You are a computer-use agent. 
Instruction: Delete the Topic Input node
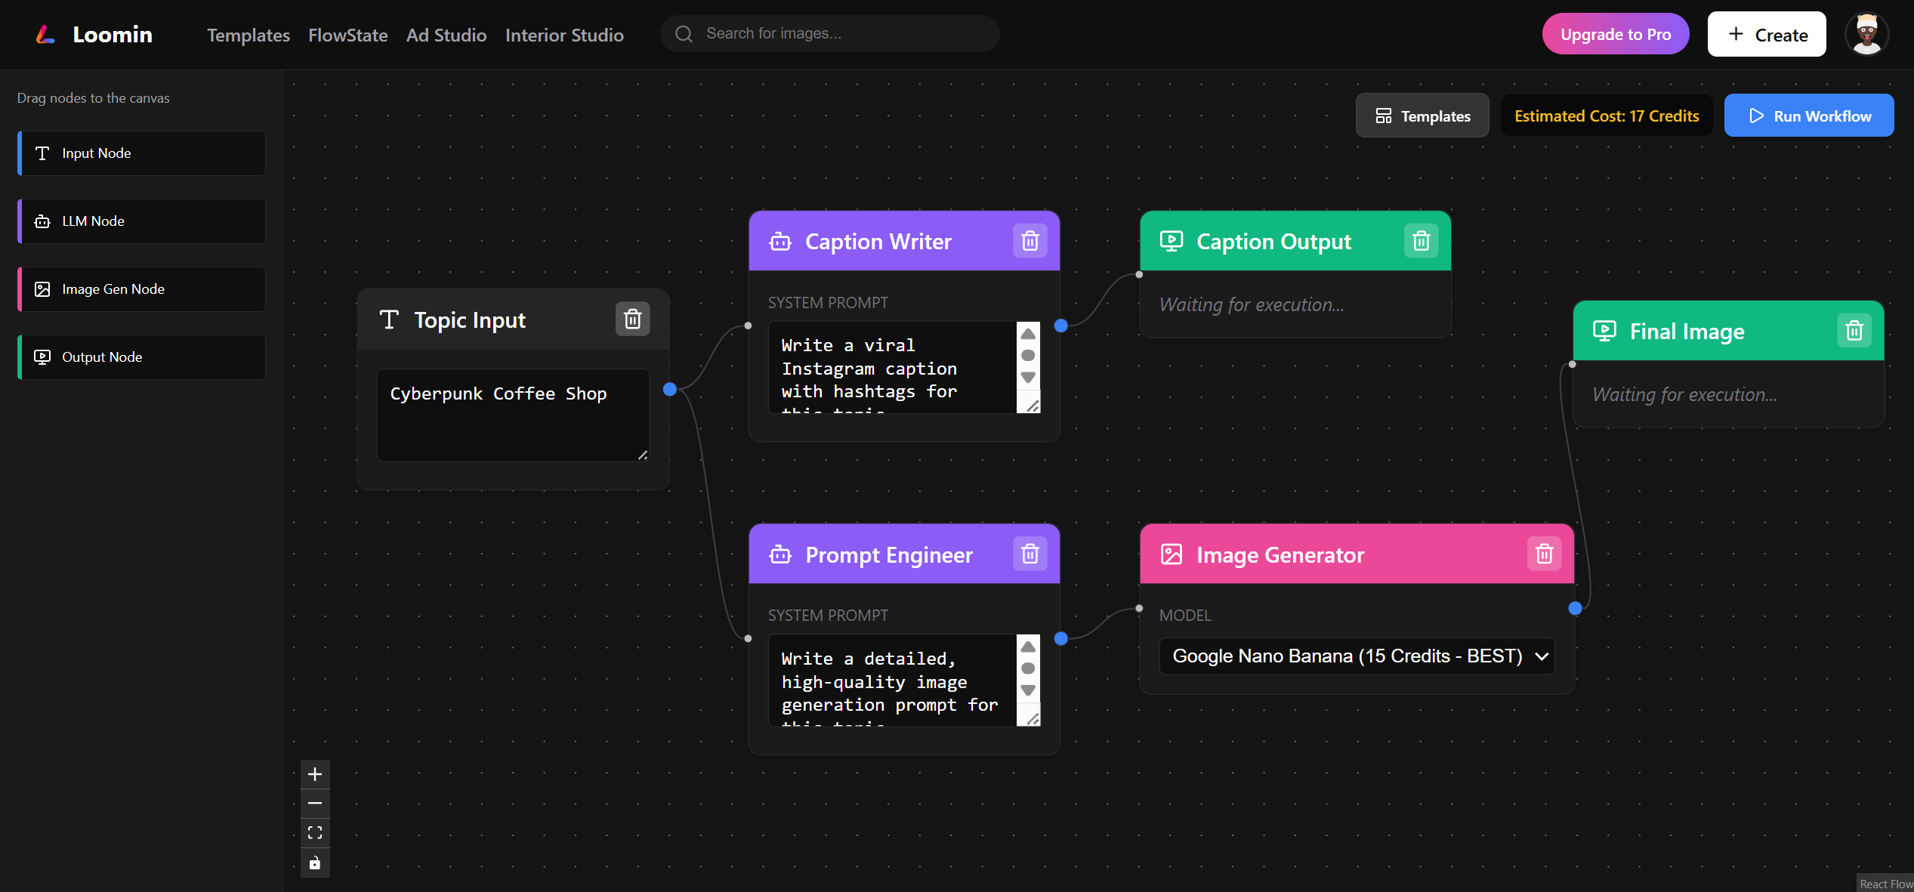tap(632, 319)
